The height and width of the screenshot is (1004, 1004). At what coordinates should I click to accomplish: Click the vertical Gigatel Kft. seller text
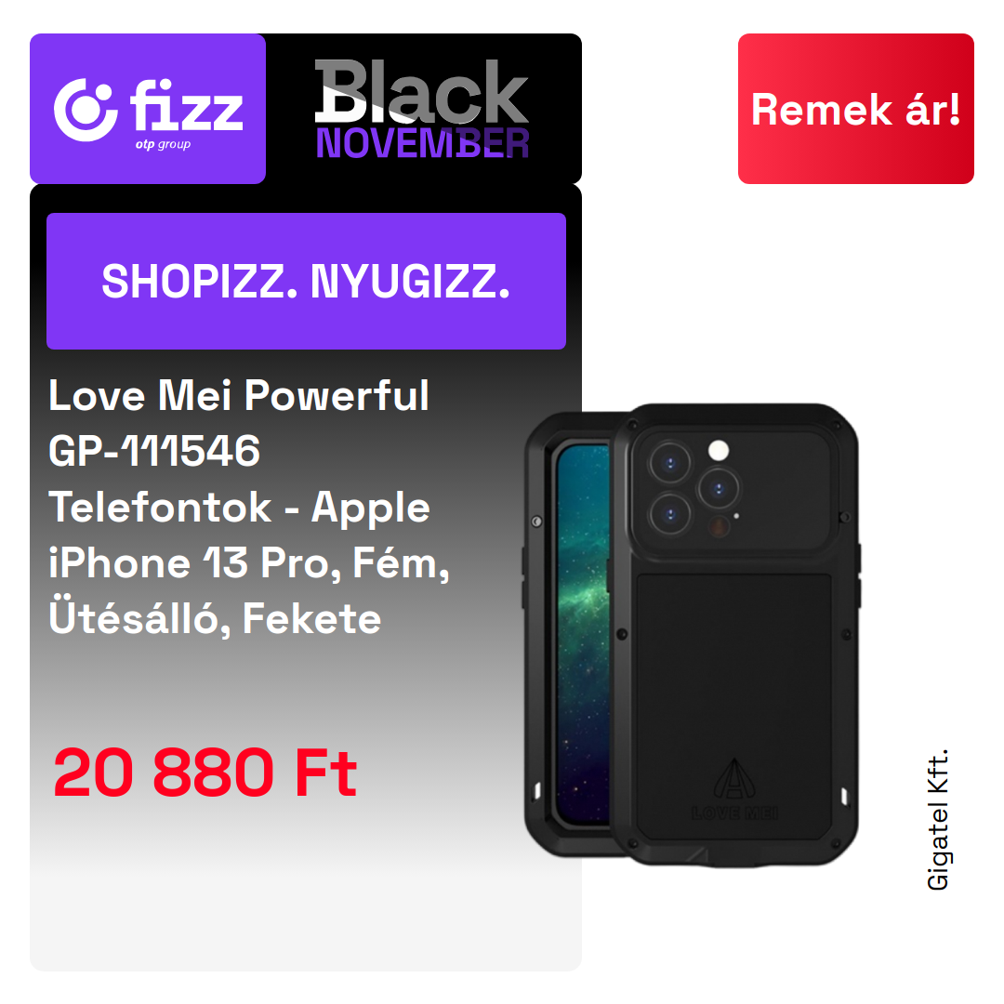click(937, 820)
